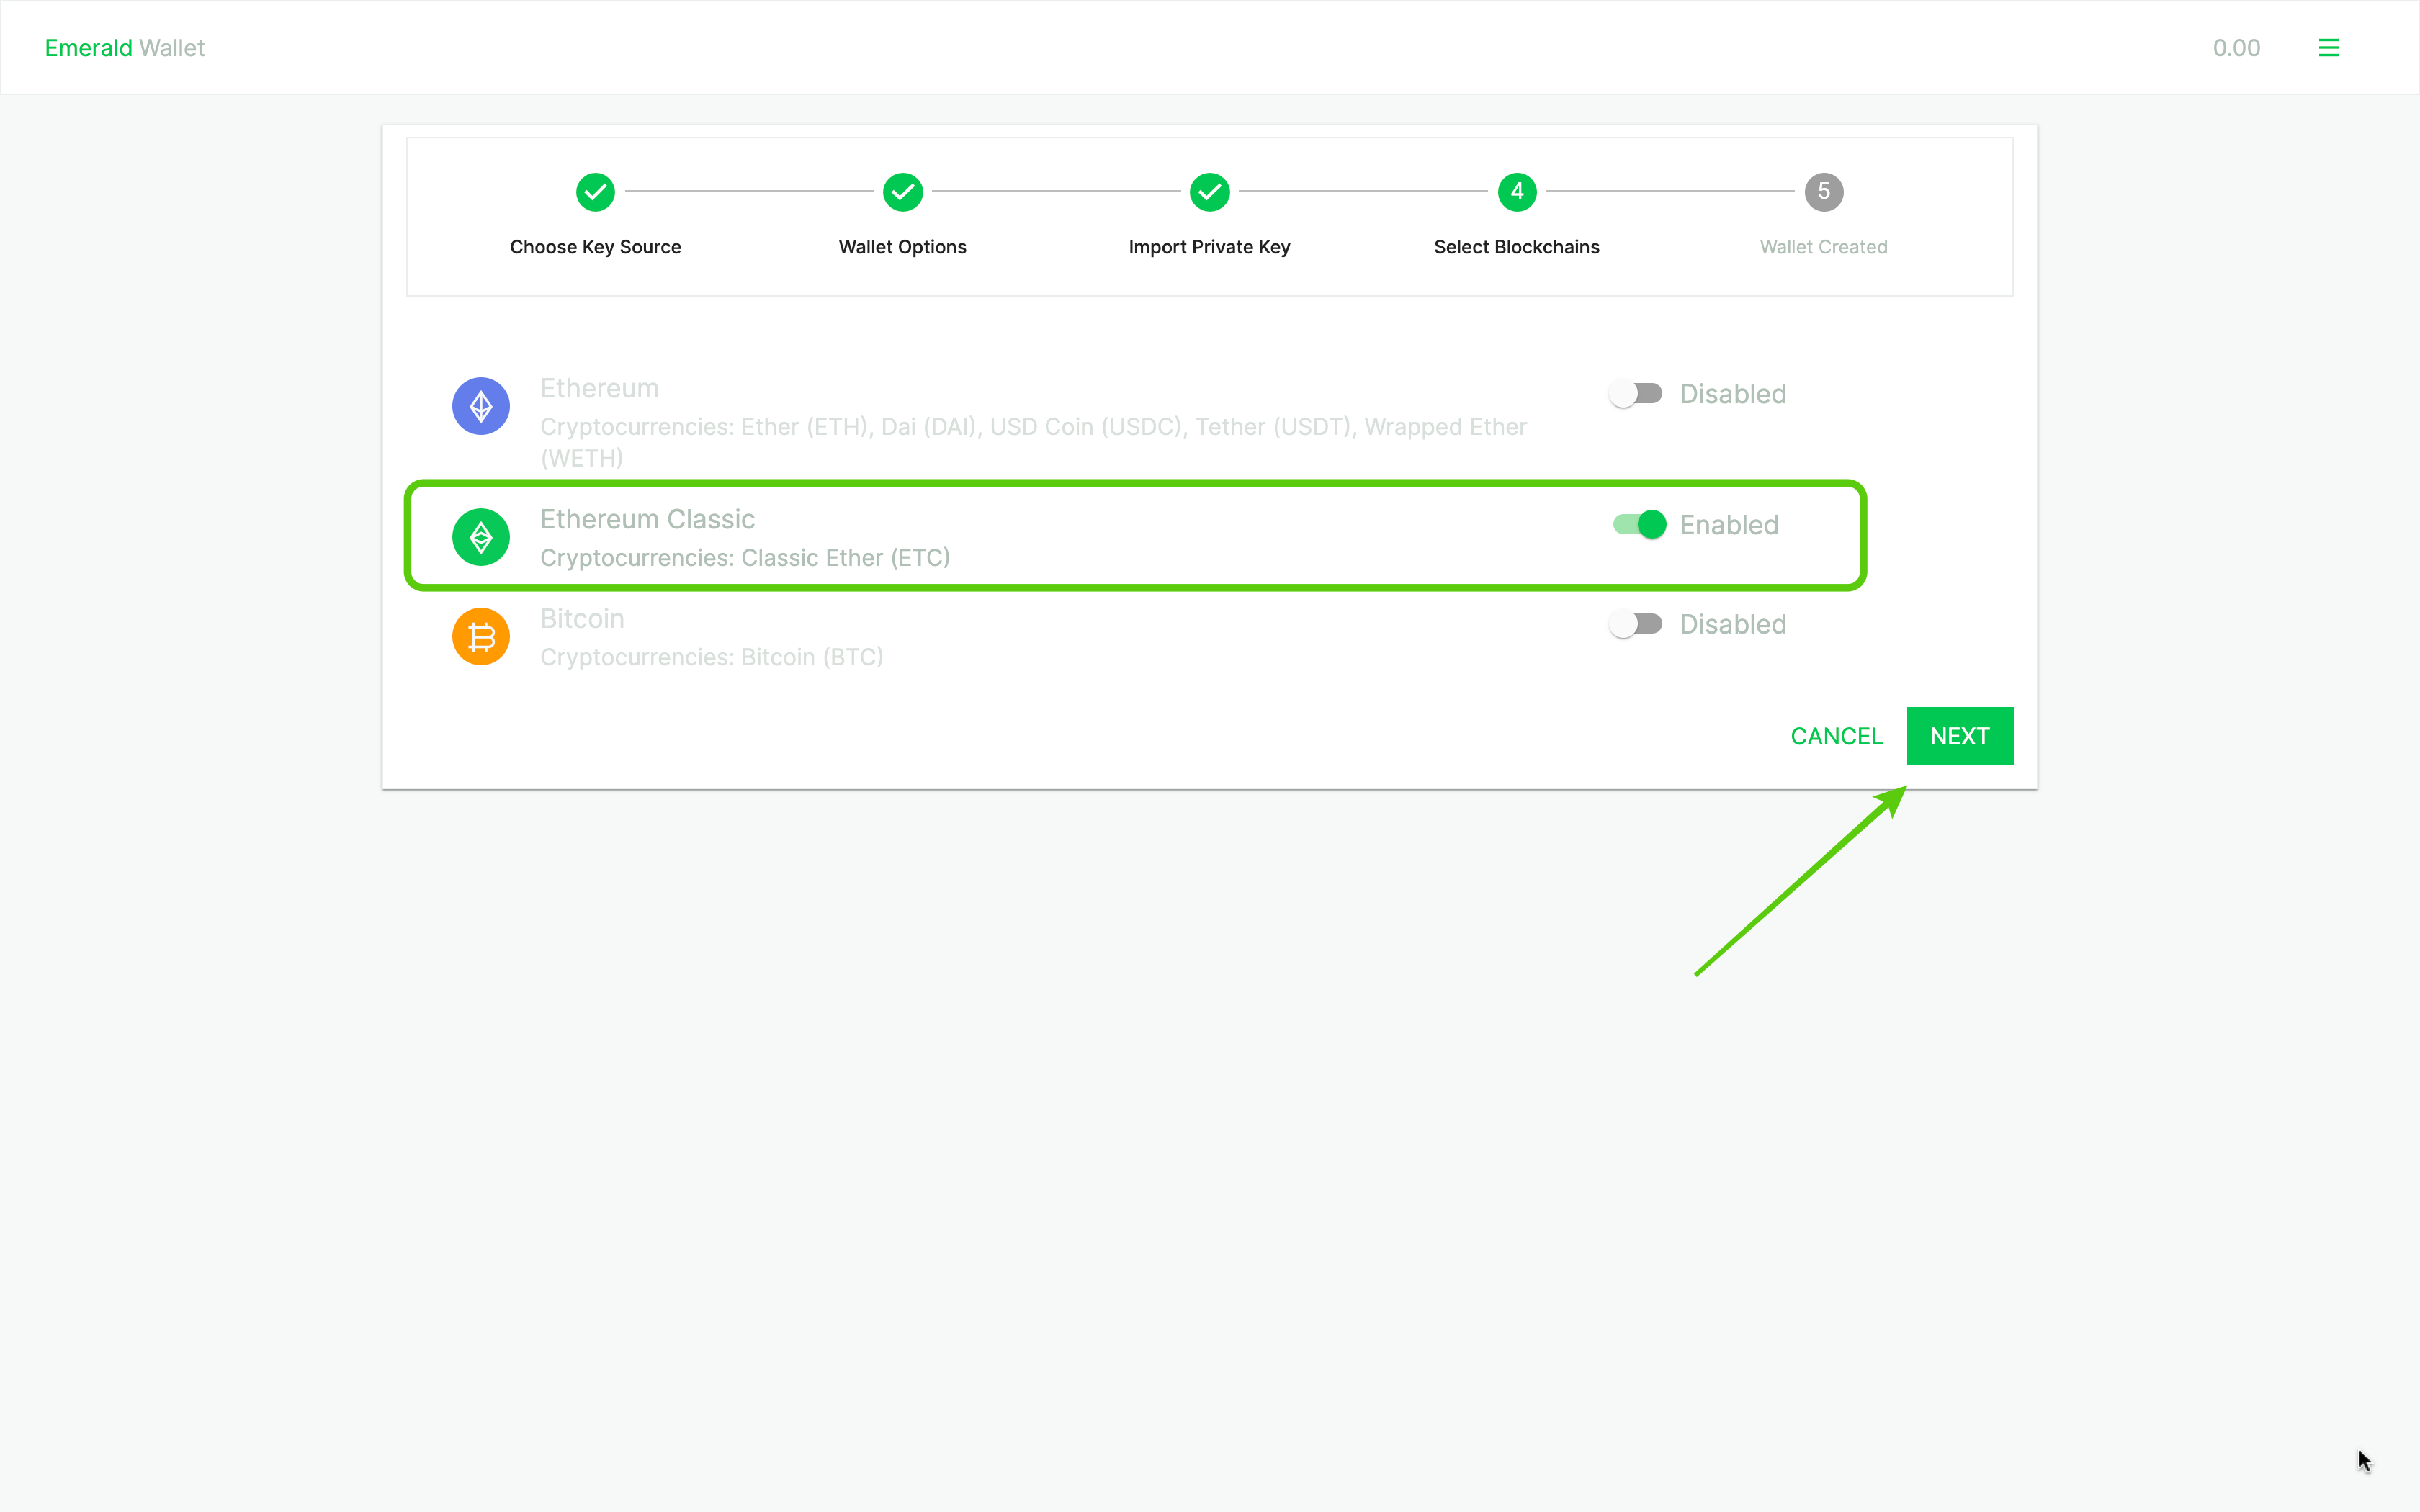The image size is (2420, 1512).
Task: Click the Choose Key Source step label
Action: (x=596, y=246)
